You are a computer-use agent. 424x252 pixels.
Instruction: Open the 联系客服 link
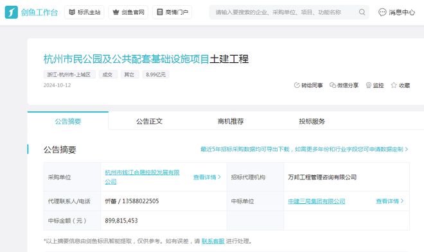[x=213, y=241]
